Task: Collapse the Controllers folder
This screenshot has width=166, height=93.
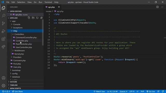Action: [25, 34]
